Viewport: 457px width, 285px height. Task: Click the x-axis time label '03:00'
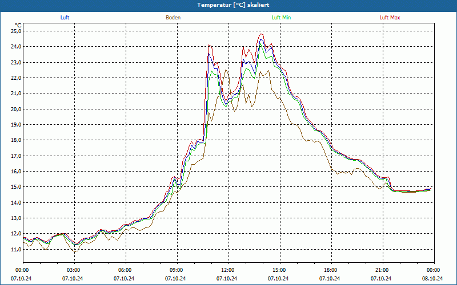coord(75,270)
